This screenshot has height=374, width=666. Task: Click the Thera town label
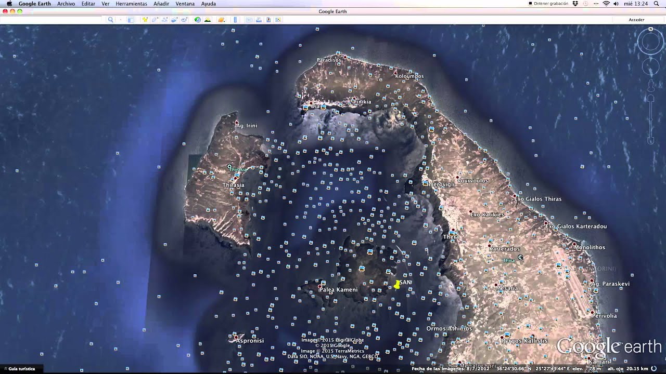pyautogui.click(x=451, y=237)
